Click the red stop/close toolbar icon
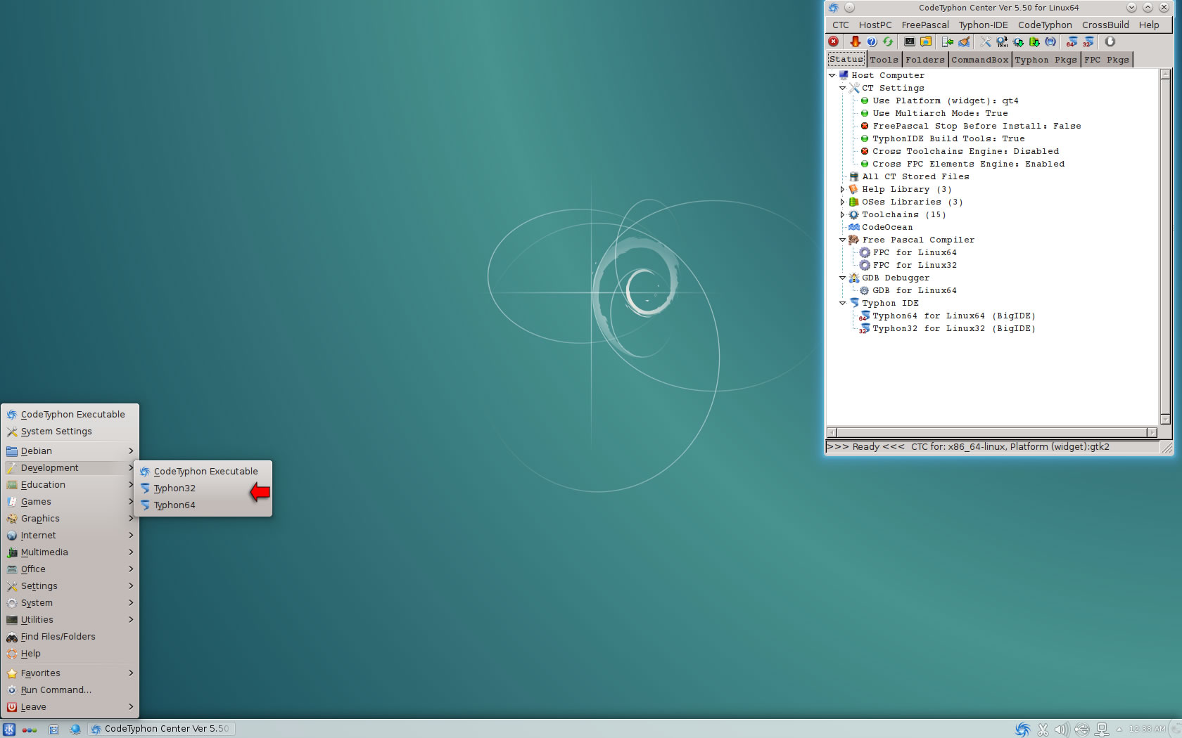Viewport: 1182px width, 738px height. tap(834, 42)
